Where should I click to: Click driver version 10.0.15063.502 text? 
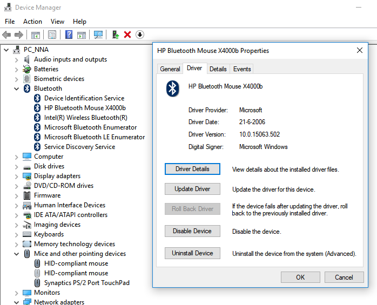[259, 134]
